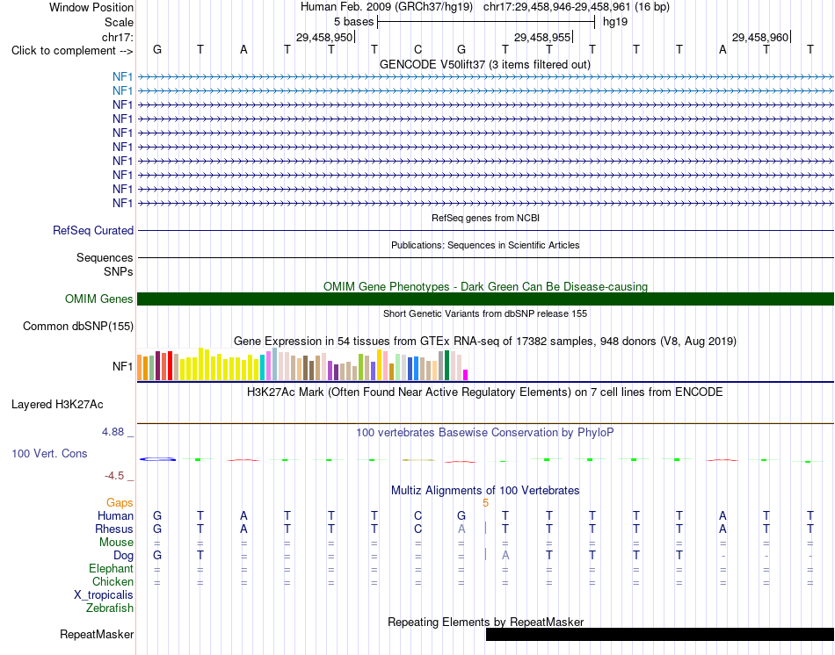The width and height of the screenshot is (835, 655).
Task: Click the Dog species label
Action: pos(123,556)
